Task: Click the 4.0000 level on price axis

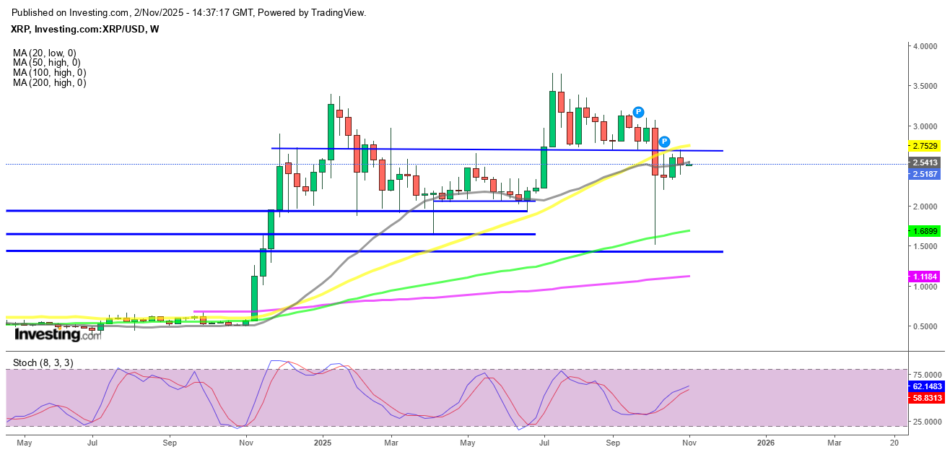Action: pyautogui.click(x=925, y=45)
